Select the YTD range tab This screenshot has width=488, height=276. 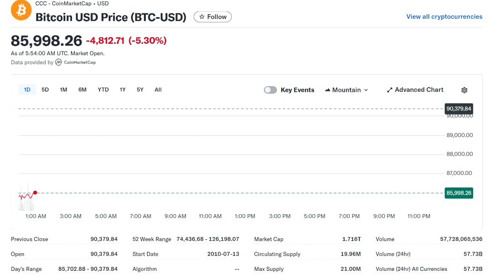point(103,89)
